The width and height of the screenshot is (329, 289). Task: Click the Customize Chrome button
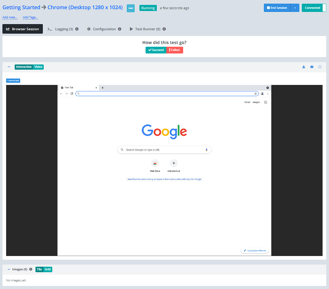coord(255,251)
